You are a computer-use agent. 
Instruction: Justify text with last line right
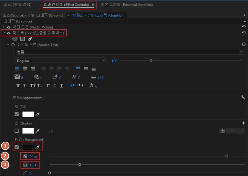tap(59, 68)
